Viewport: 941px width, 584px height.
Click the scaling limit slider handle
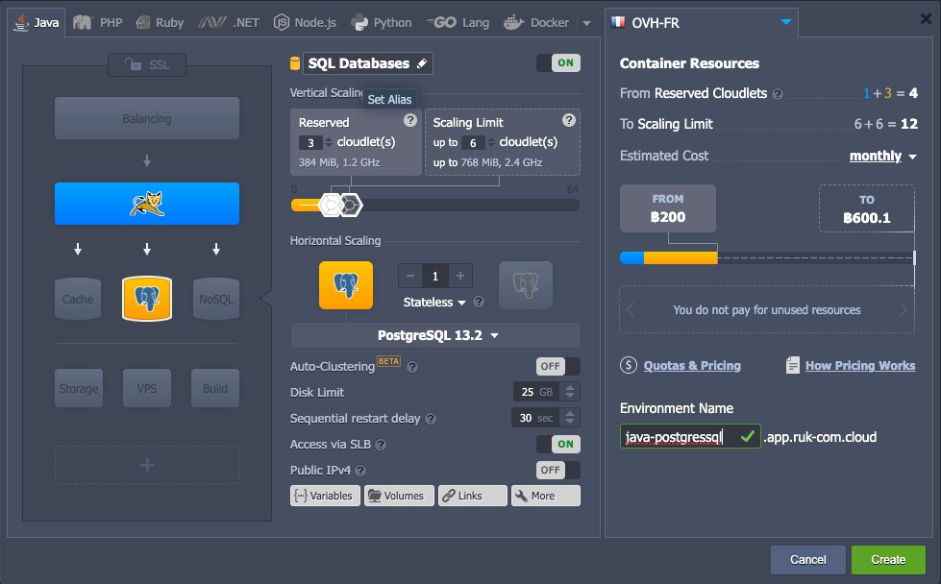point(351,205)
